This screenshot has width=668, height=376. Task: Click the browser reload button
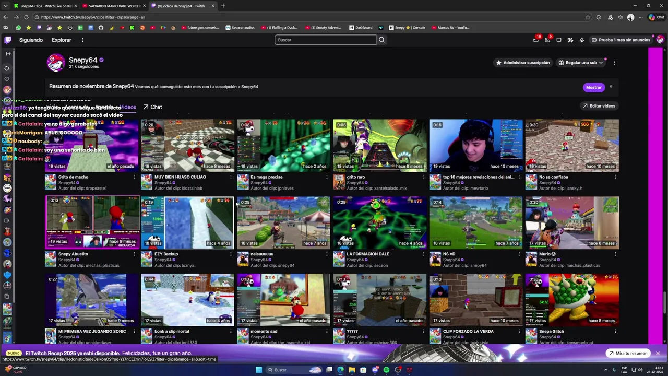(26, 17)
